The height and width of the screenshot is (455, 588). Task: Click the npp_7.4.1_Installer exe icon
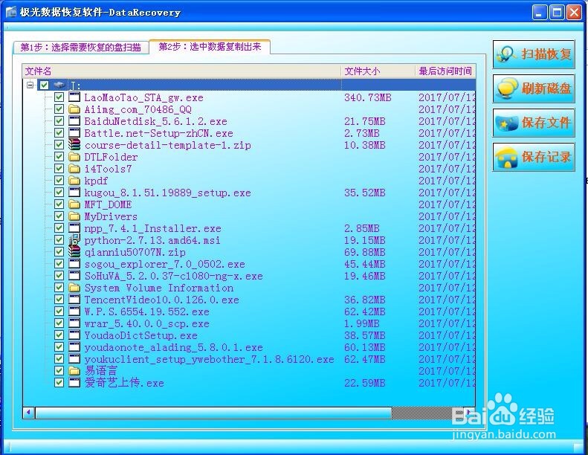tap(74, 228)
